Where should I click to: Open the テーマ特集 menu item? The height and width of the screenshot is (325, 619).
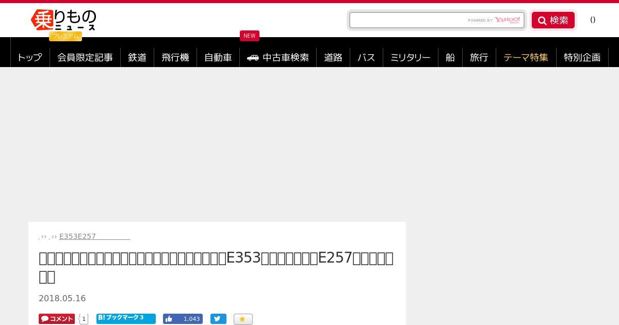click(526, 57)
